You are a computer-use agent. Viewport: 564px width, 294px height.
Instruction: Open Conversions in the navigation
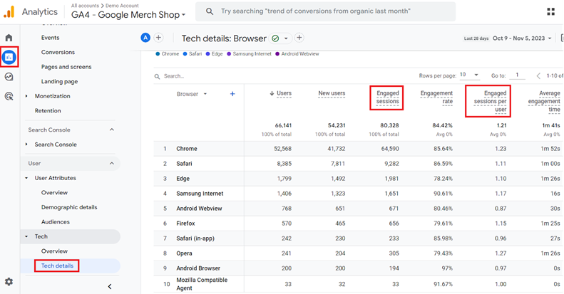[58, 53]
